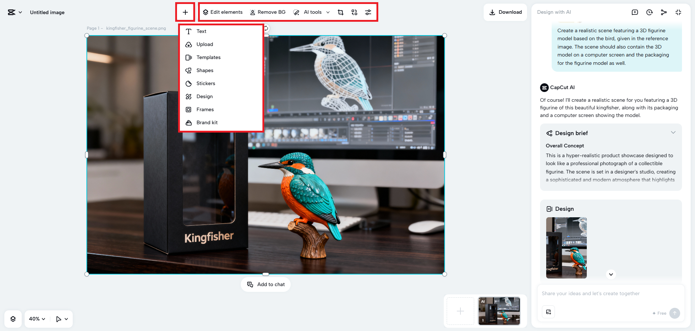
Task: Choose Stickers from the add elements menu
Action: click(206, 83)
